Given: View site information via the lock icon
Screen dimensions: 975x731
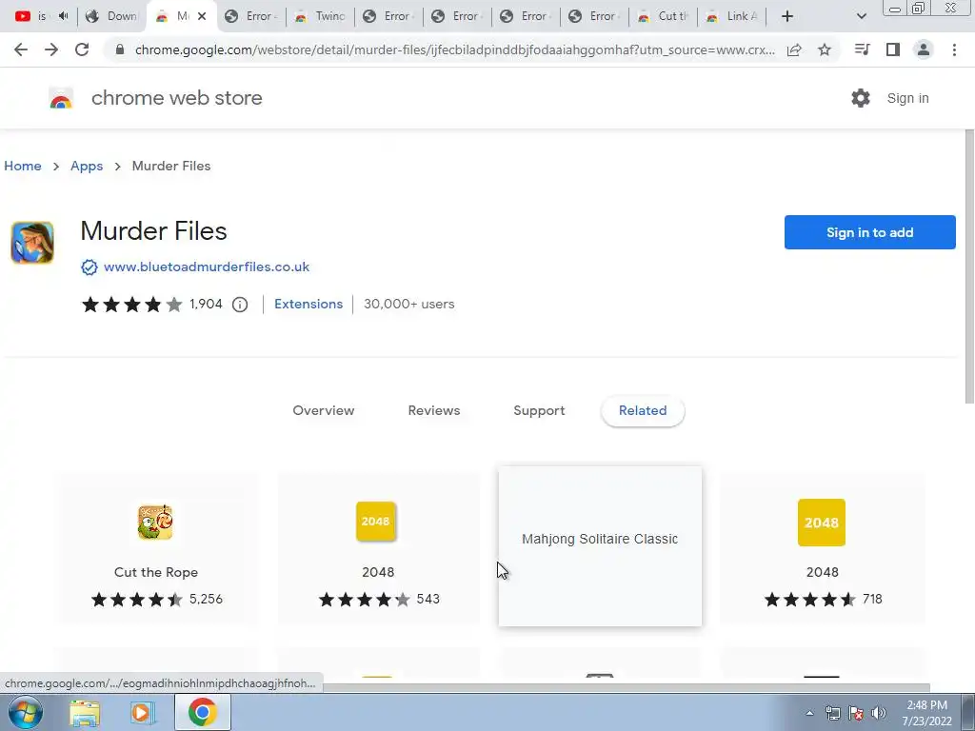Looking at the screenshot, I should [x=120, y=49].
